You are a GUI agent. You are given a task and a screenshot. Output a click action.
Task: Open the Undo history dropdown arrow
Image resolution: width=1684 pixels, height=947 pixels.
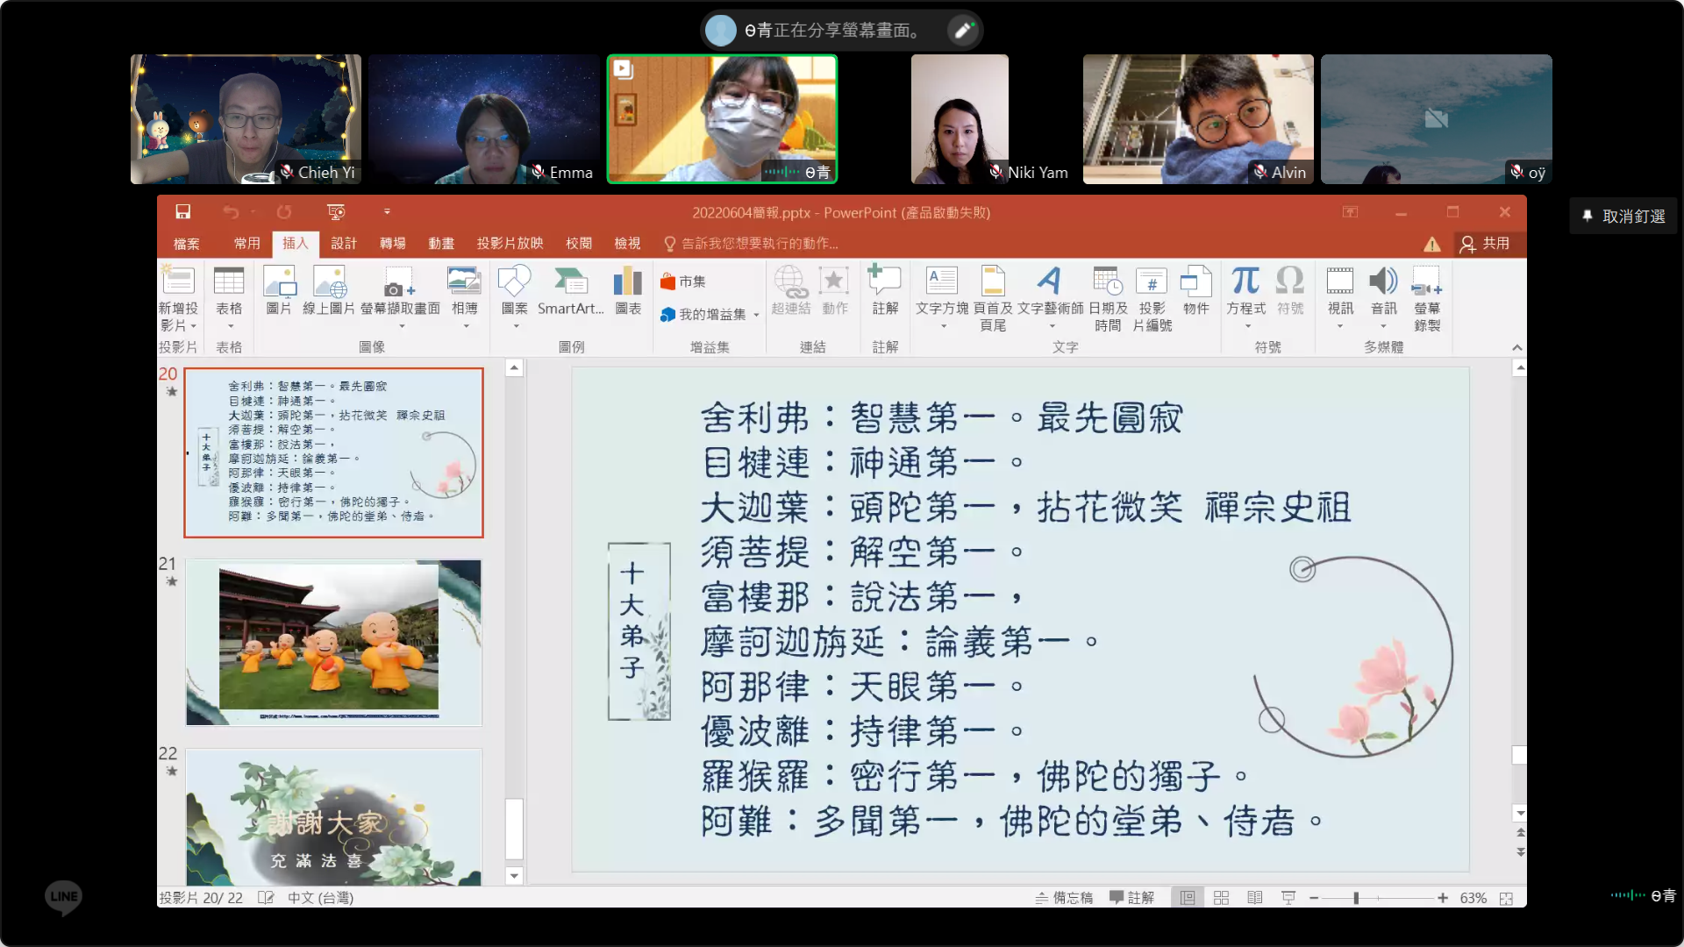(x=253, y=211)
